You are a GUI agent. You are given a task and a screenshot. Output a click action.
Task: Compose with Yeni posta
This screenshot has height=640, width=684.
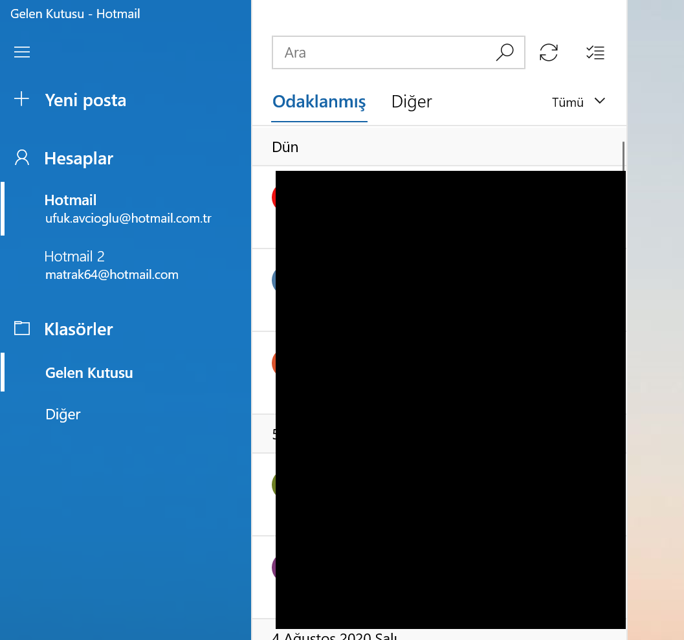click(x=85, y=100)
